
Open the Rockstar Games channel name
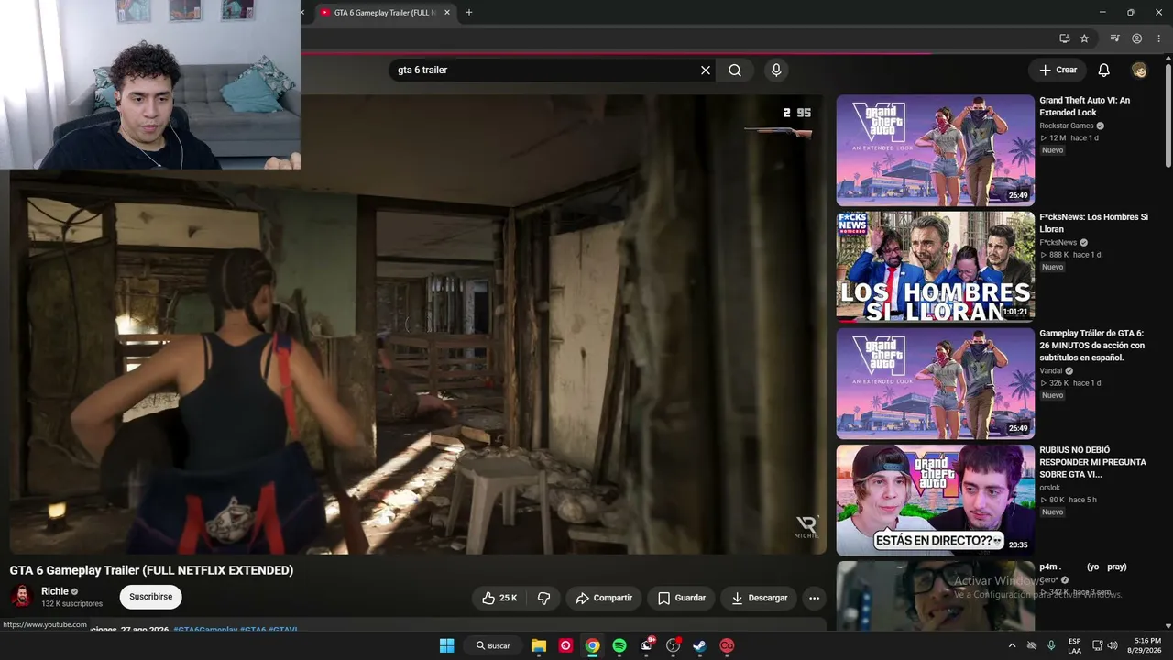pyautogui.click(x=1067, y=126)
